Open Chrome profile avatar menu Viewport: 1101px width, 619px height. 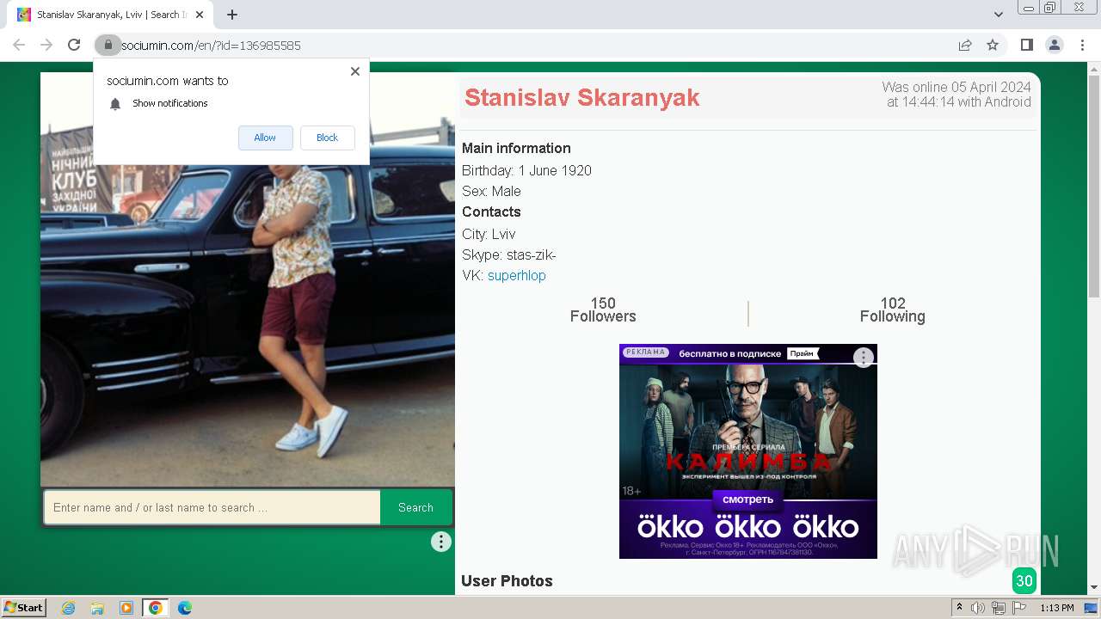tap(1054, 46)
